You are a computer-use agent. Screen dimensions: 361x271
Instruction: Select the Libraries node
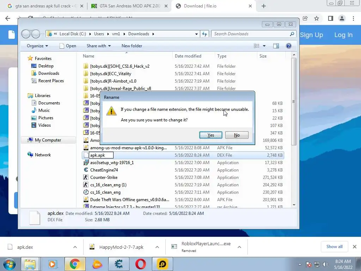[x=42, y=95]
